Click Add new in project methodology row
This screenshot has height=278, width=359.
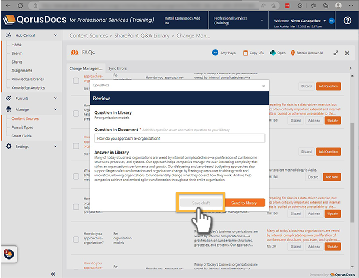pyautogui.click(x=331, y=177)
